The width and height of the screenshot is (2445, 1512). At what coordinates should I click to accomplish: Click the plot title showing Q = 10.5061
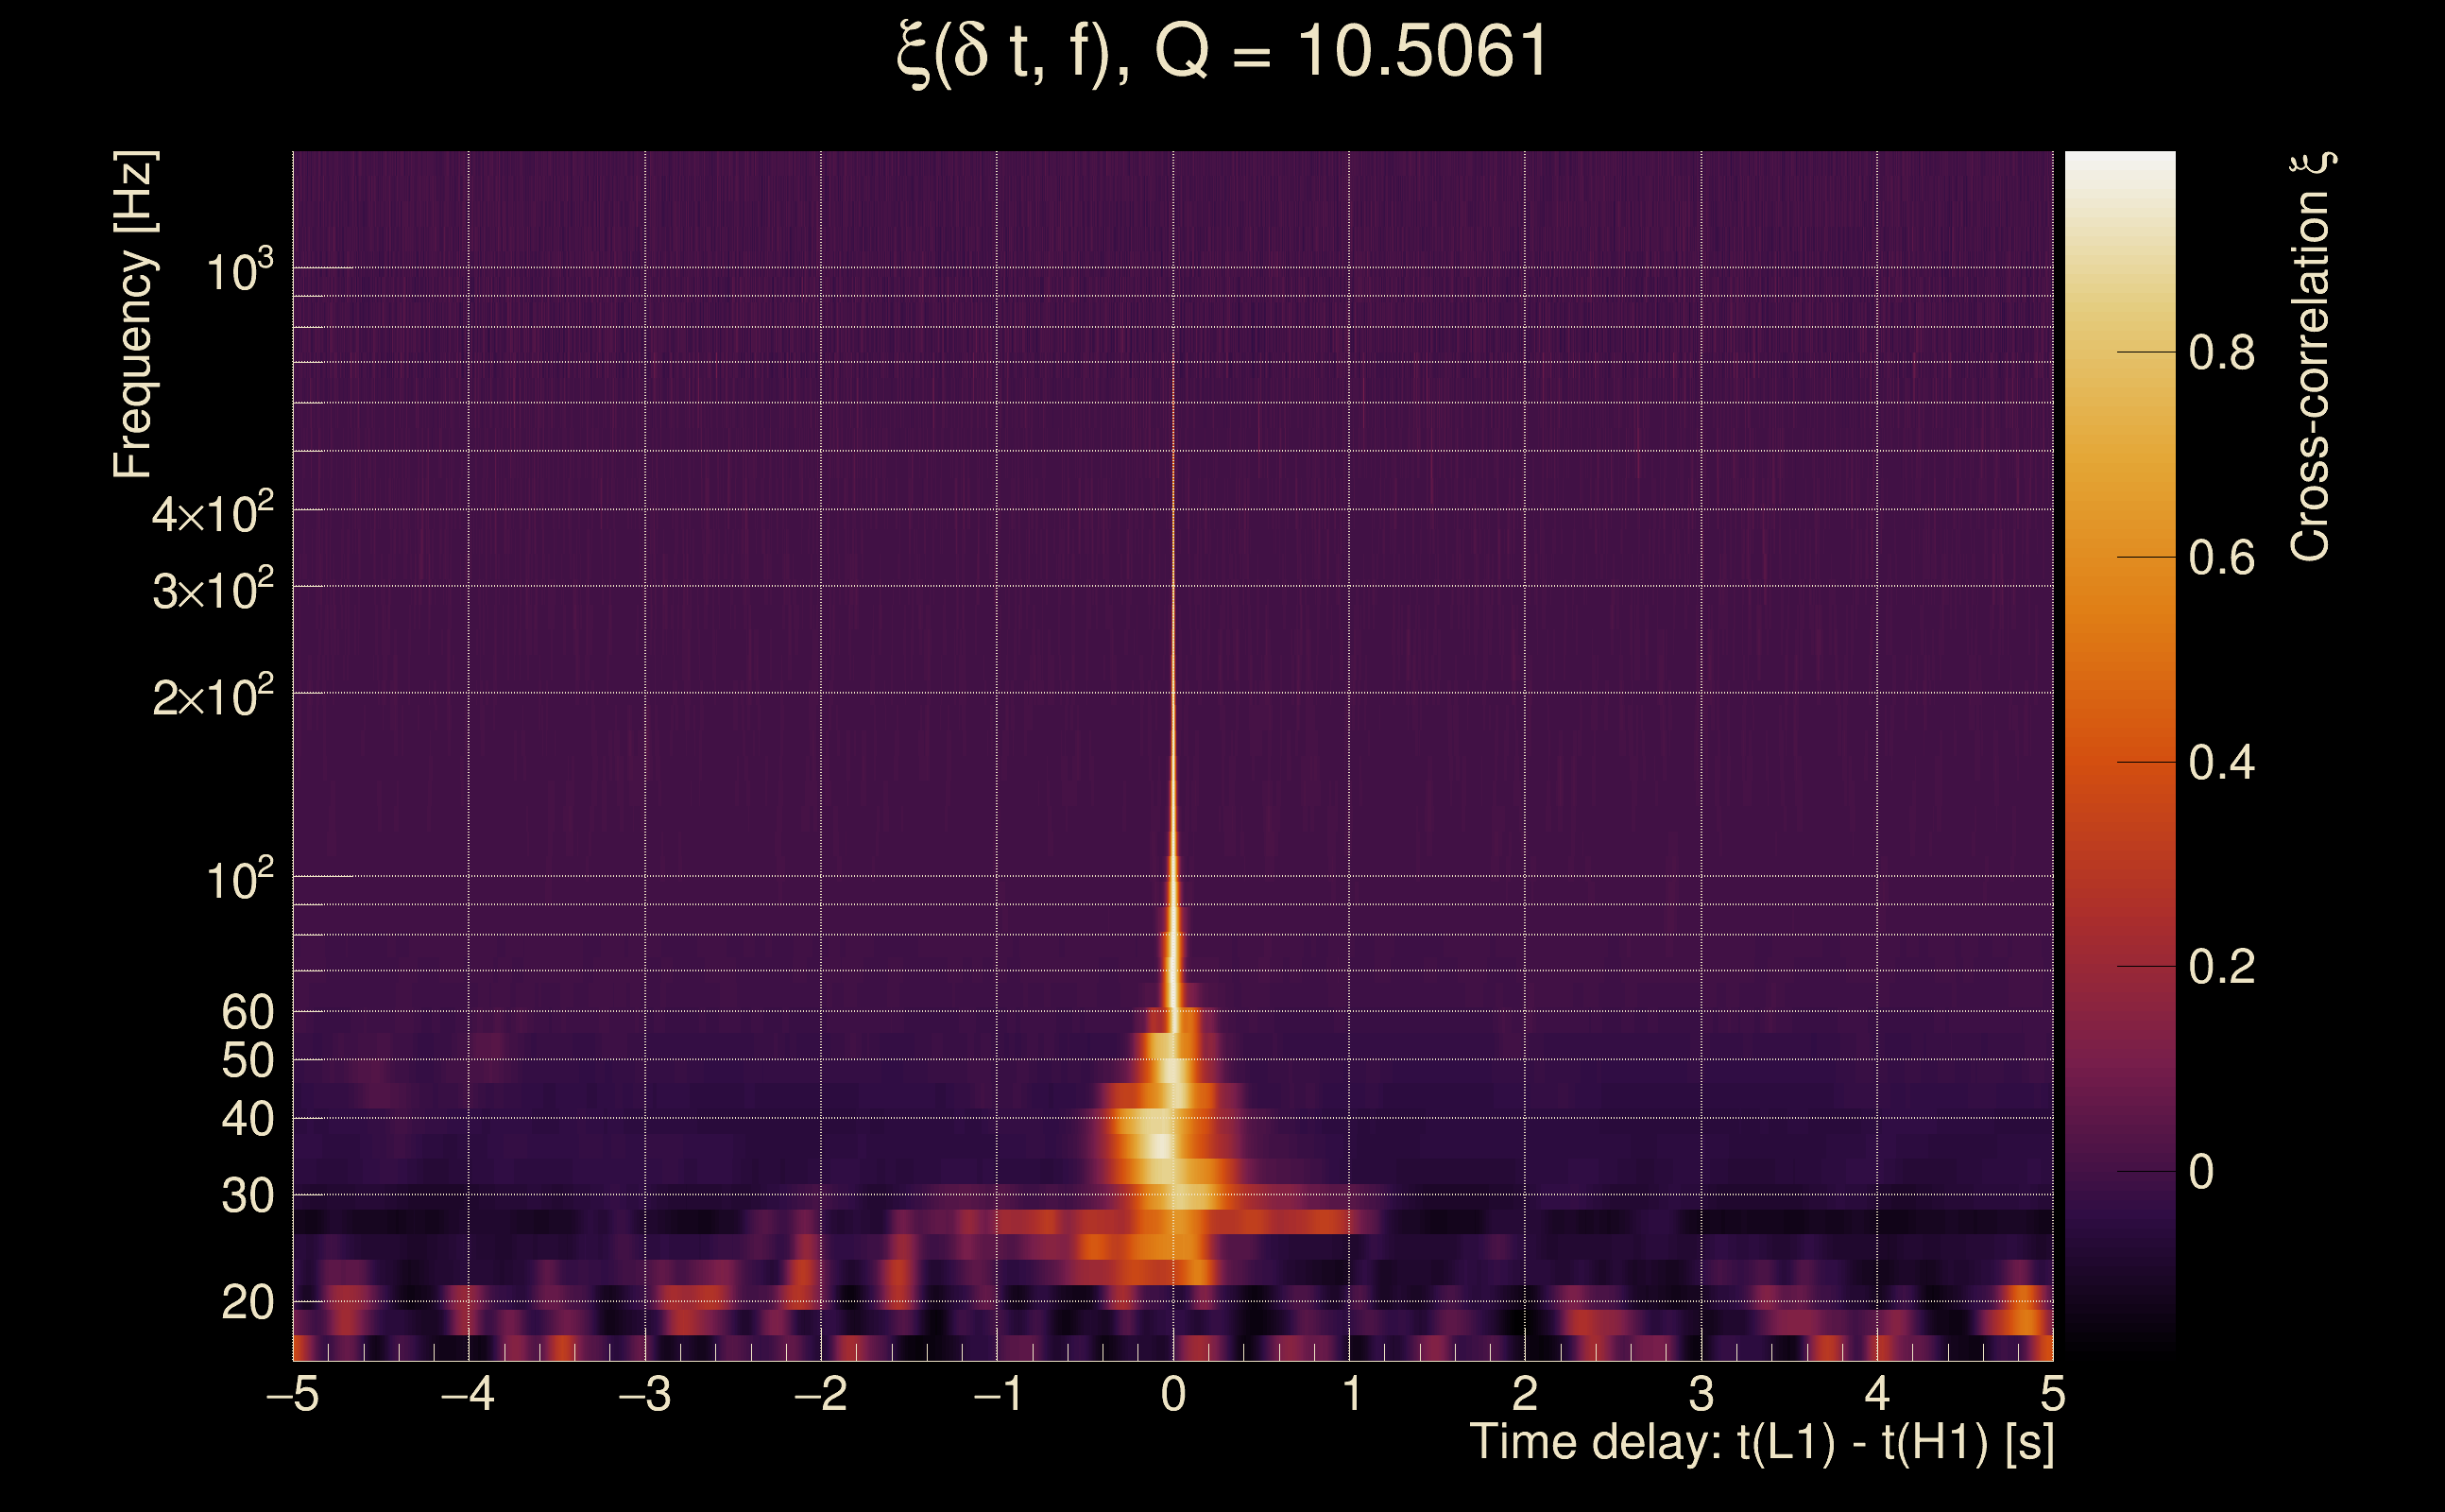(x=1222, y=52)
